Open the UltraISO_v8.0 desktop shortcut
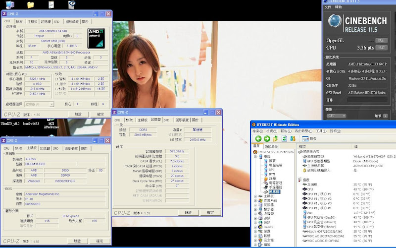 (x=10, y=124)
